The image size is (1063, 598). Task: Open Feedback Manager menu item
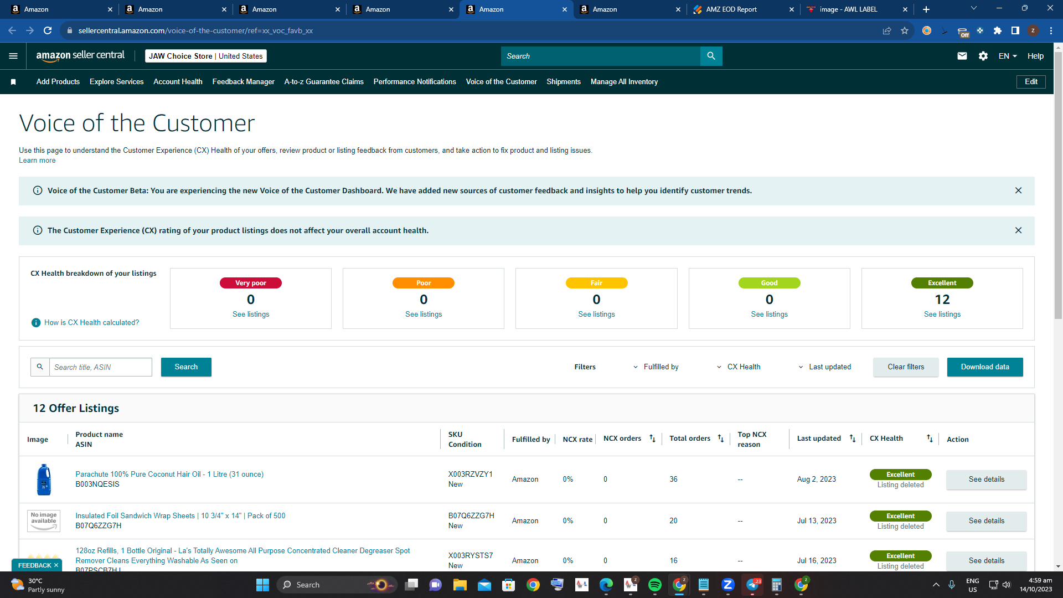[243, 82]
